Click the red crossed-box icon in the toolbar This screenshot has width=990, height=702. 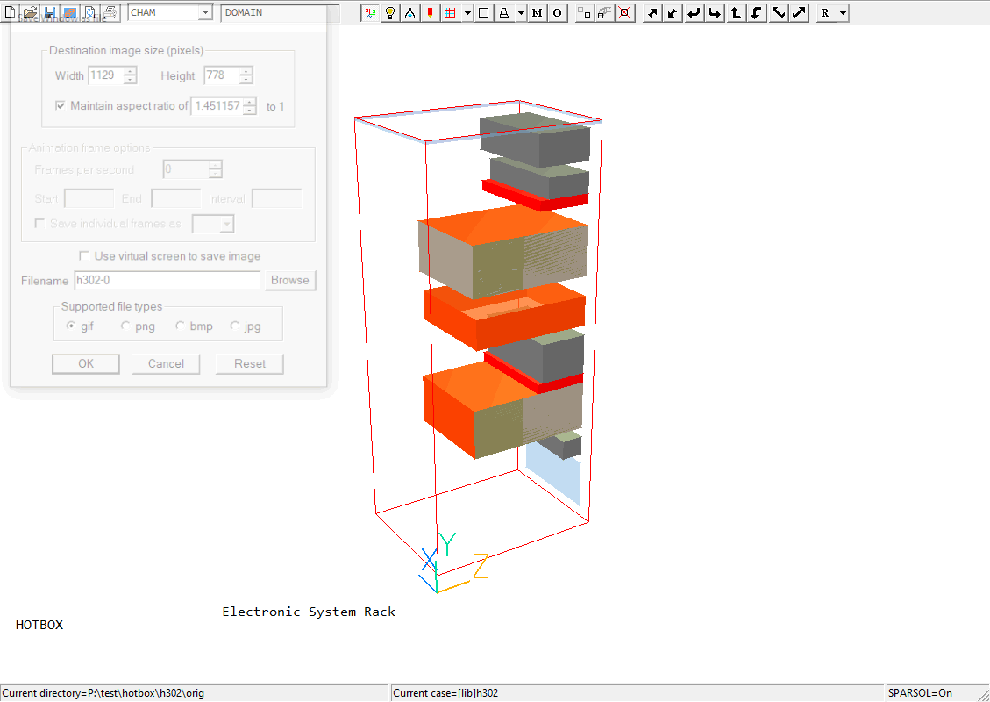coord(624,13)
